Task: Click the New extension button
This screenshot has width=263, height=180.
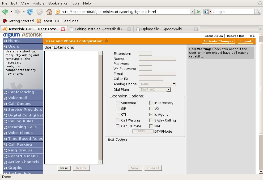Action: click(64, 168)
